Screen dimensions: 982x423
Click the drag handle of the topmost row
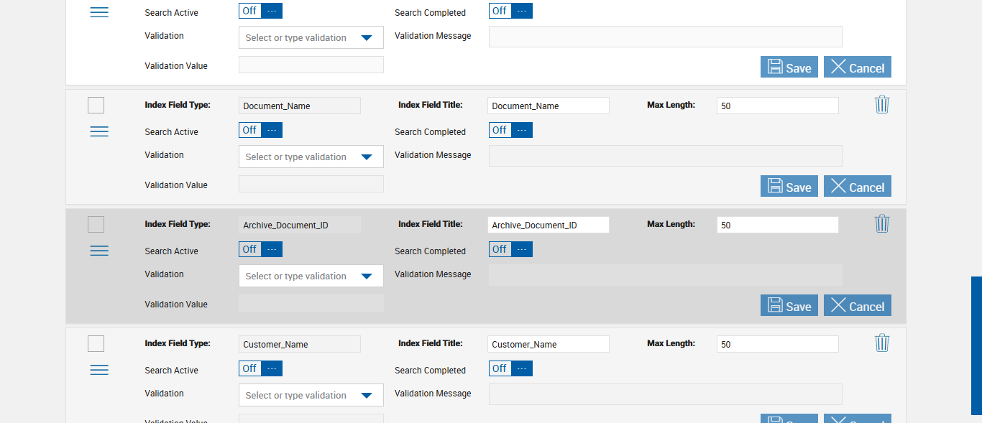click(99, 12)
